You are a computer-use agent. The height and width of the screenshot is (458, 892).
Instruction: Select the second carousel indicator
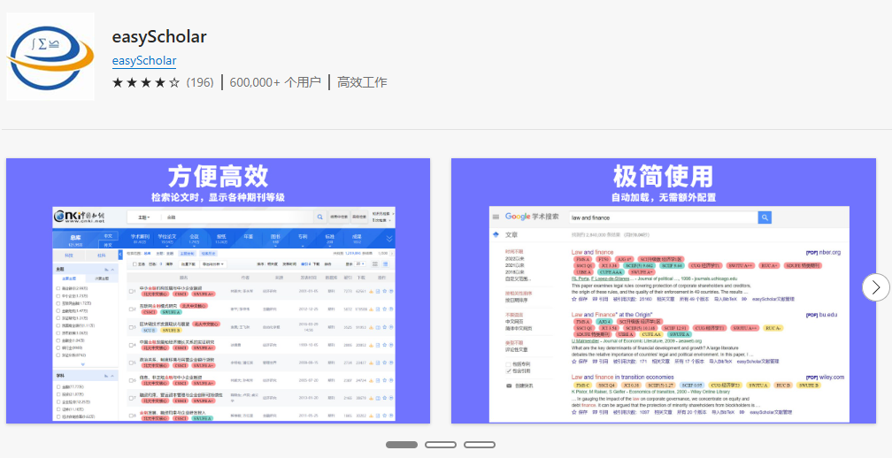pyautogui.click(x=441, y=445)
